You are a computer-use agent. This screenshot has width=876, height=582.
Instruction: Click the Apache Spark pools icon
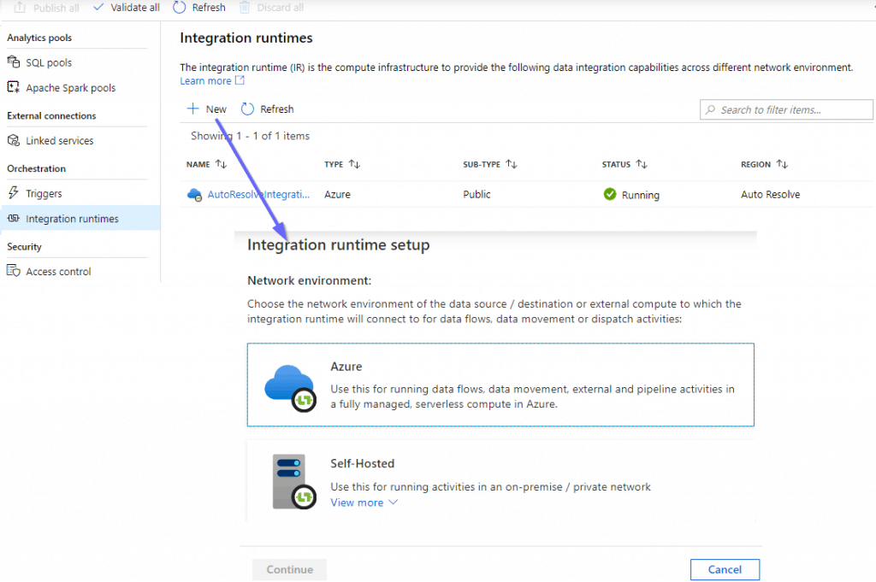pos(14,87)
